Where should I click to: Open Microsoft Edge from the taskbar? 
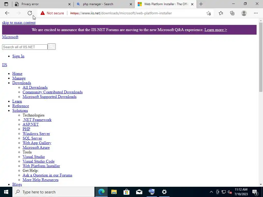[x=101, y=192]
